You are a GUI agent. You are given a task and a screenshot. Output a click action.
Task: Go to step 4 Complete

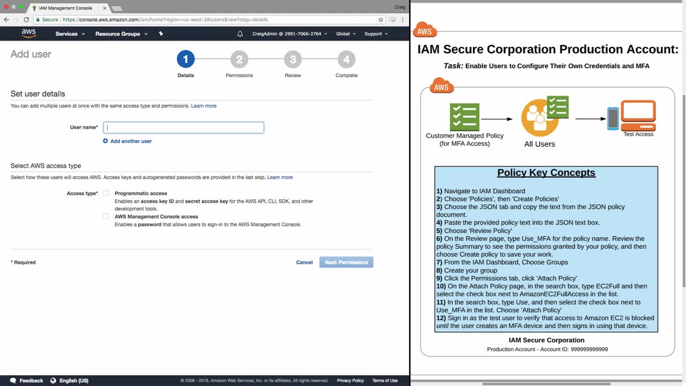[346, 59]
